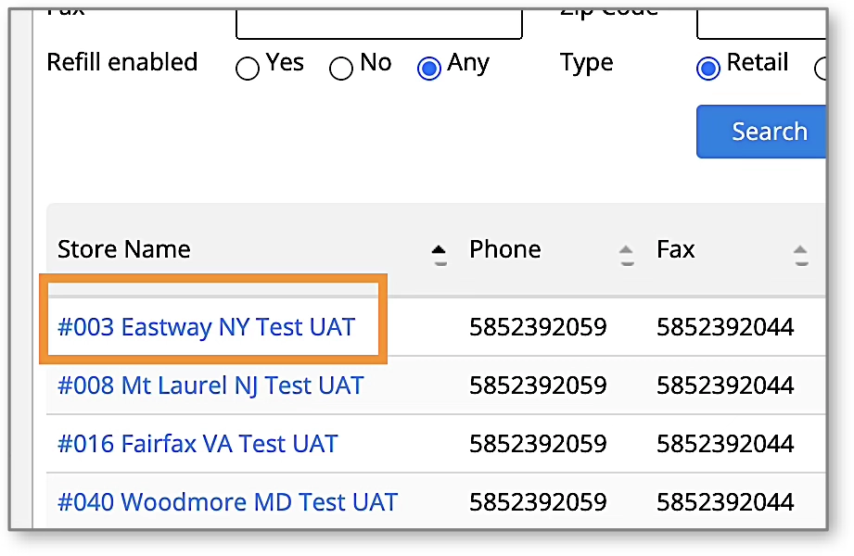Choose Retail type radio button
The image size is (854, 556).
[708, 69]
